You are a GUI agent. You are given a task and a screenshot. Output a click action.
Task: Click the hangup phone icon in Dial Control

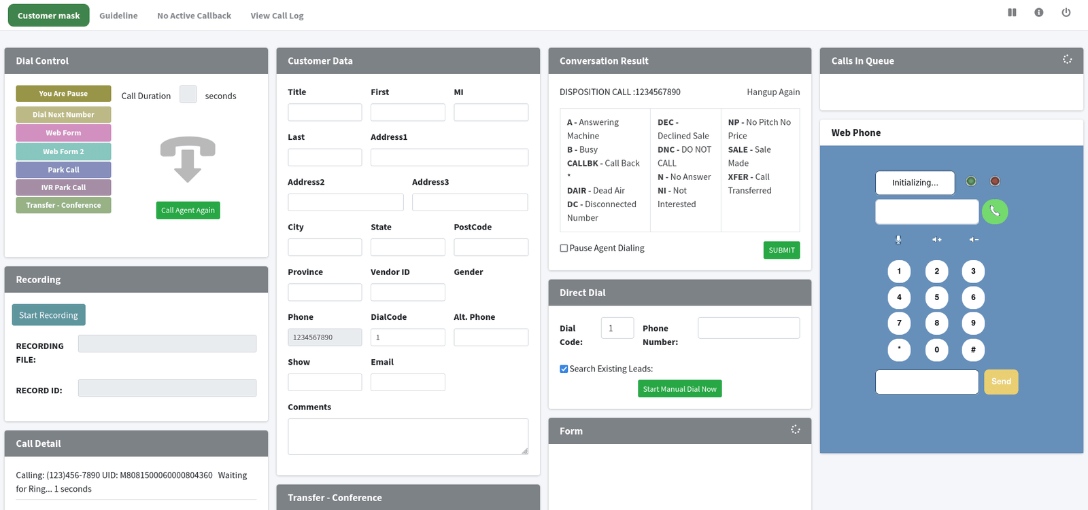tap(188, 160)
